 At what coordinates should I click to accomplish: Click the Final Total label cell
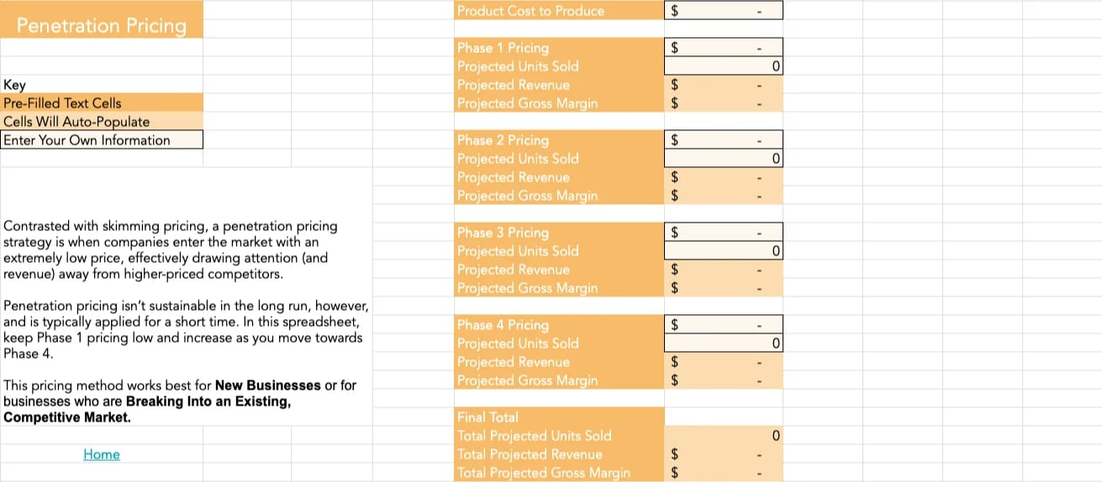(x=559, y=417)
